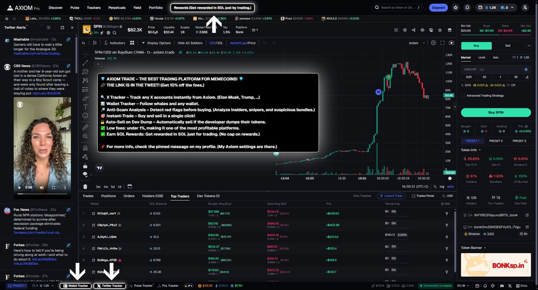Toggle log scale on chart

pyautogui.click(x=442, y=186)
